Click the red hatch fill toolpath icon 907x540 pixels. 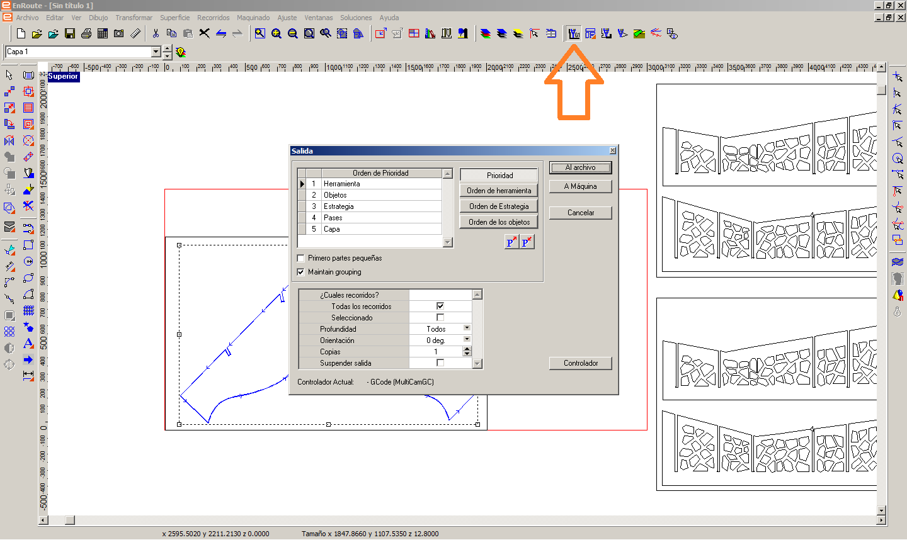pos(28,108)
